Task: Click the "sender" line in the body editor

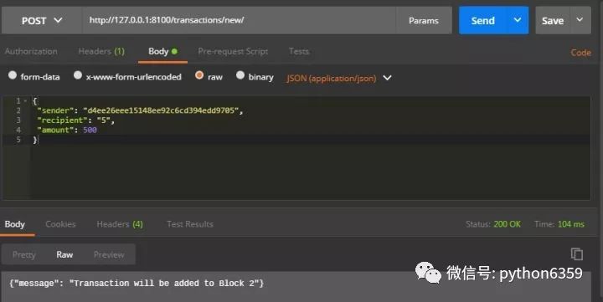Action: (140, 110)
